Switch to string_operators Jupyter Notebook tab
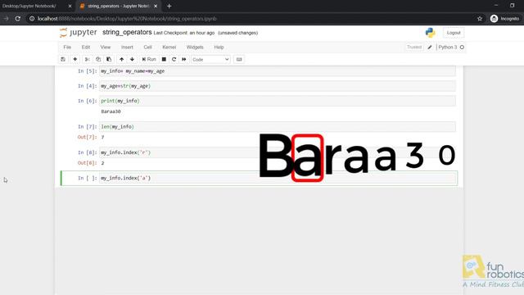The height and width of the screenshot is (295, 524). (118, 6)
